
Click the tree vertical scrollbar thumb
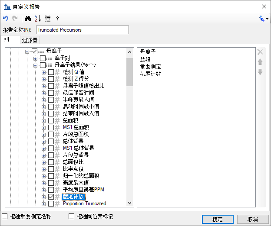[129, 72]
